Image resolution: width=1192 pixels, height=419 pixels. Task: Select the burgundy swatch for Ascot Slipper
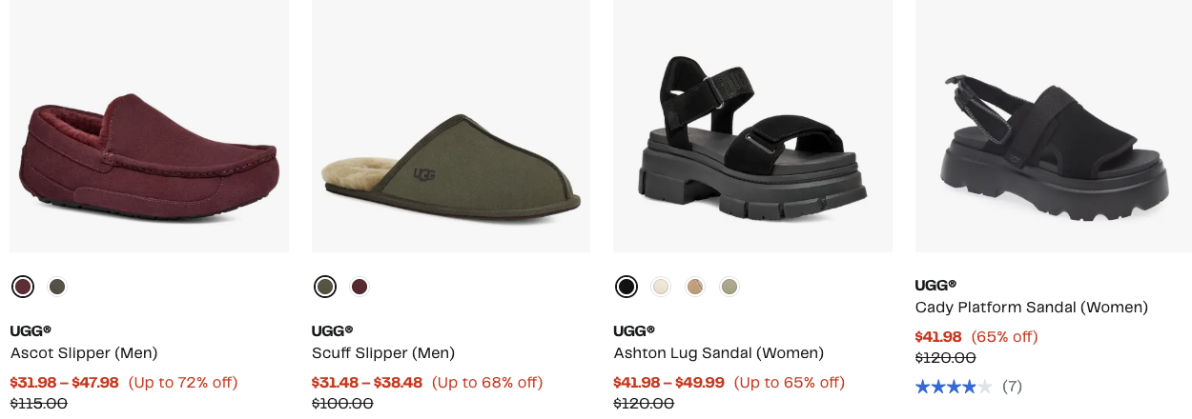tap(23, 287)
